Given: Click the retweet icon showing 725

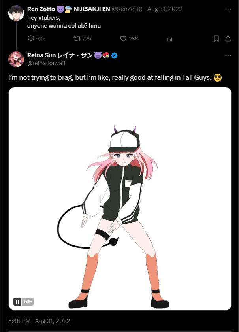Looking at the screenshot, I should tap(77, 38).
